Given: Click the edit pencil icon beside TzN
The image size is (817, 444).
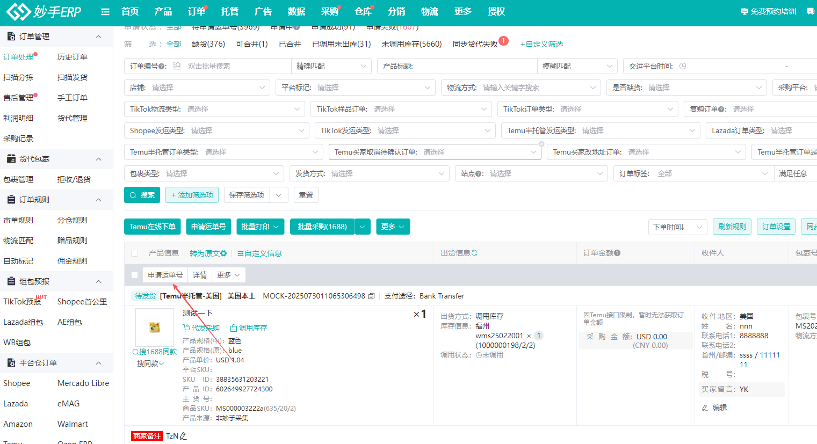Looking at the screenshot, I should pos(183,436).
